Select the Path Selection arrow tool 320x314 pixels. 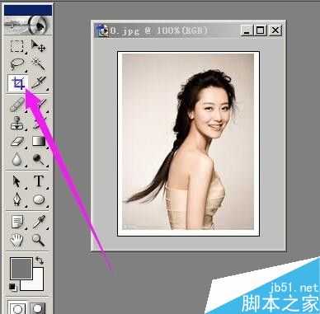coord(17,182)
